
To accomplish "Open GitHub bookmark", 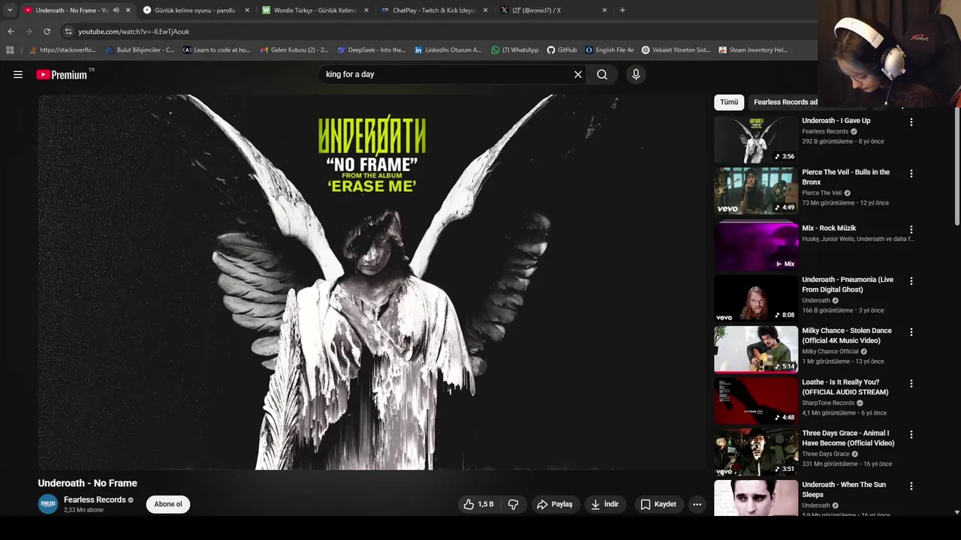I will tap(562, 50).
